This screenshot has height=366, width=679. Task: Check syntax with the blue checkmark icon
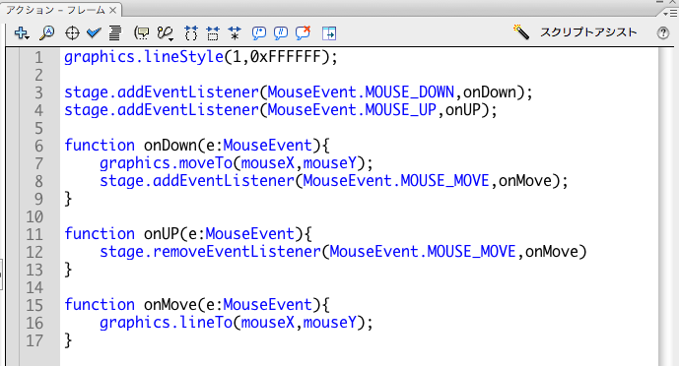pyautogui.click(x=94, y=32)
